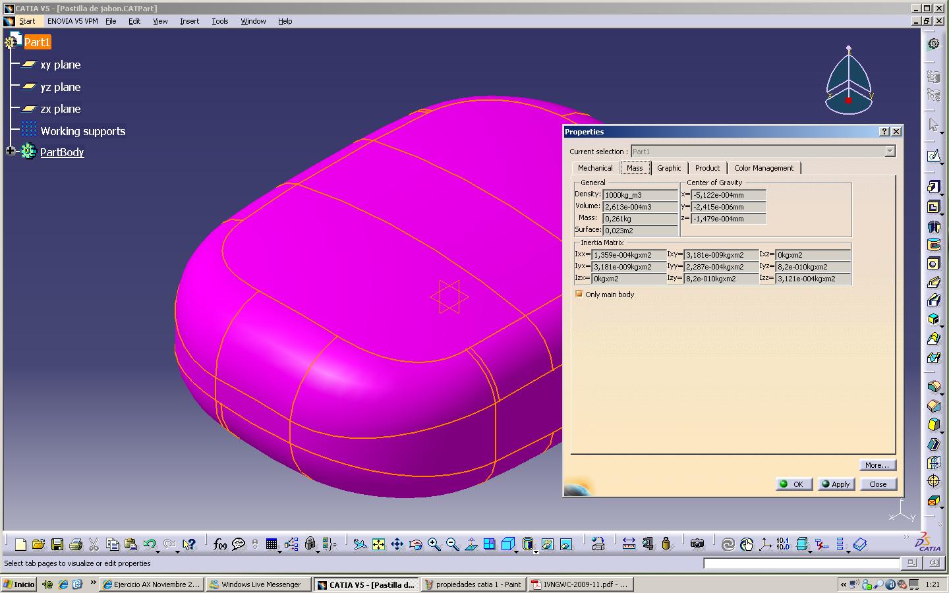The height and width of the screenshot is (593, 949).
Task: Click the More... button
Action: point(878,465)
